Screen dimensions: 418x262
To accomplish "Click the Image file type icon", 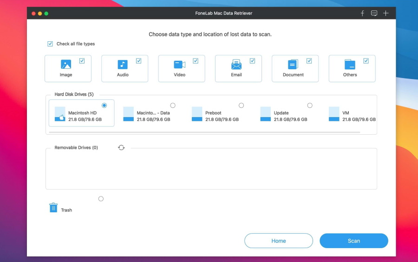I will 66,65.
